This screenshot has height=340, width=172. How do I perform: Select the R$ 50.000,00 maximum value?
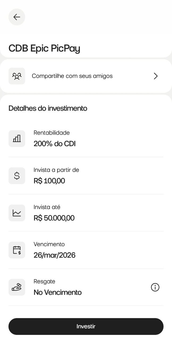[54, 218]
